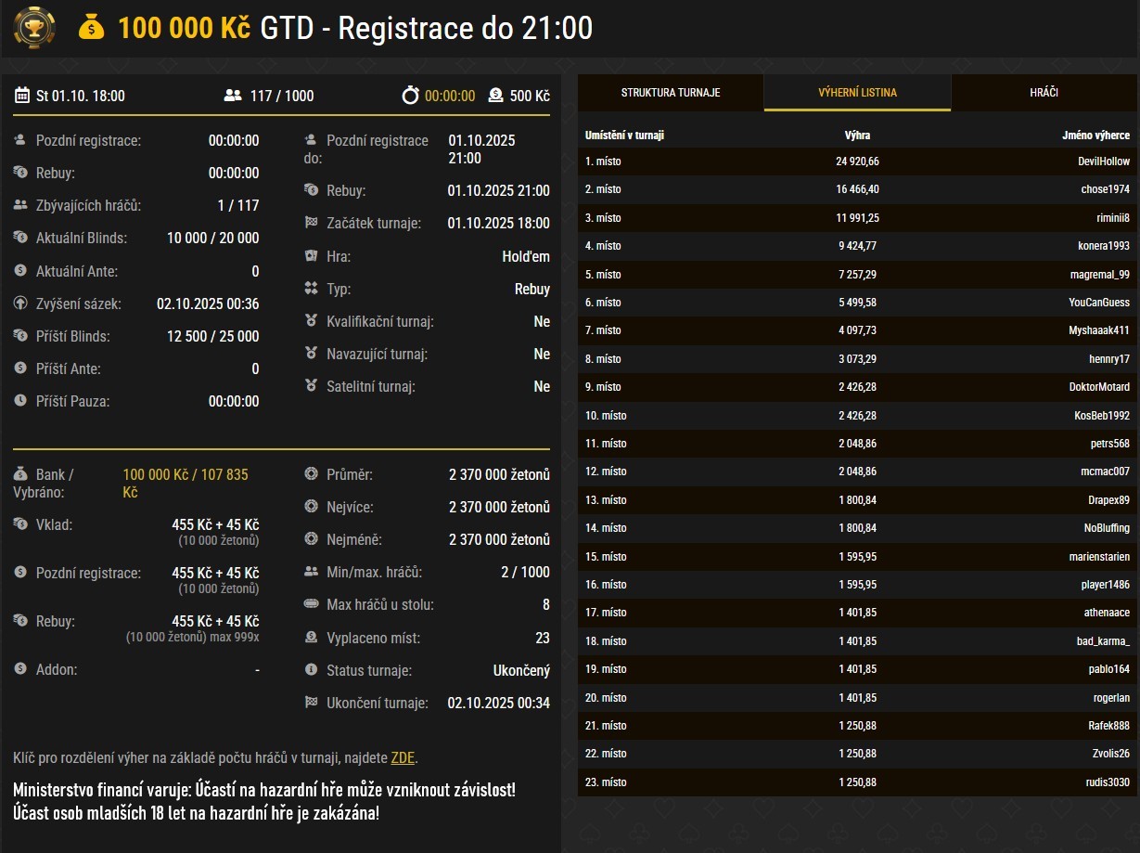The width and height of the screenshot is (1140, 853).
Task: Click the buy-in icon next to 500 Kč
Action: (495, 96)
